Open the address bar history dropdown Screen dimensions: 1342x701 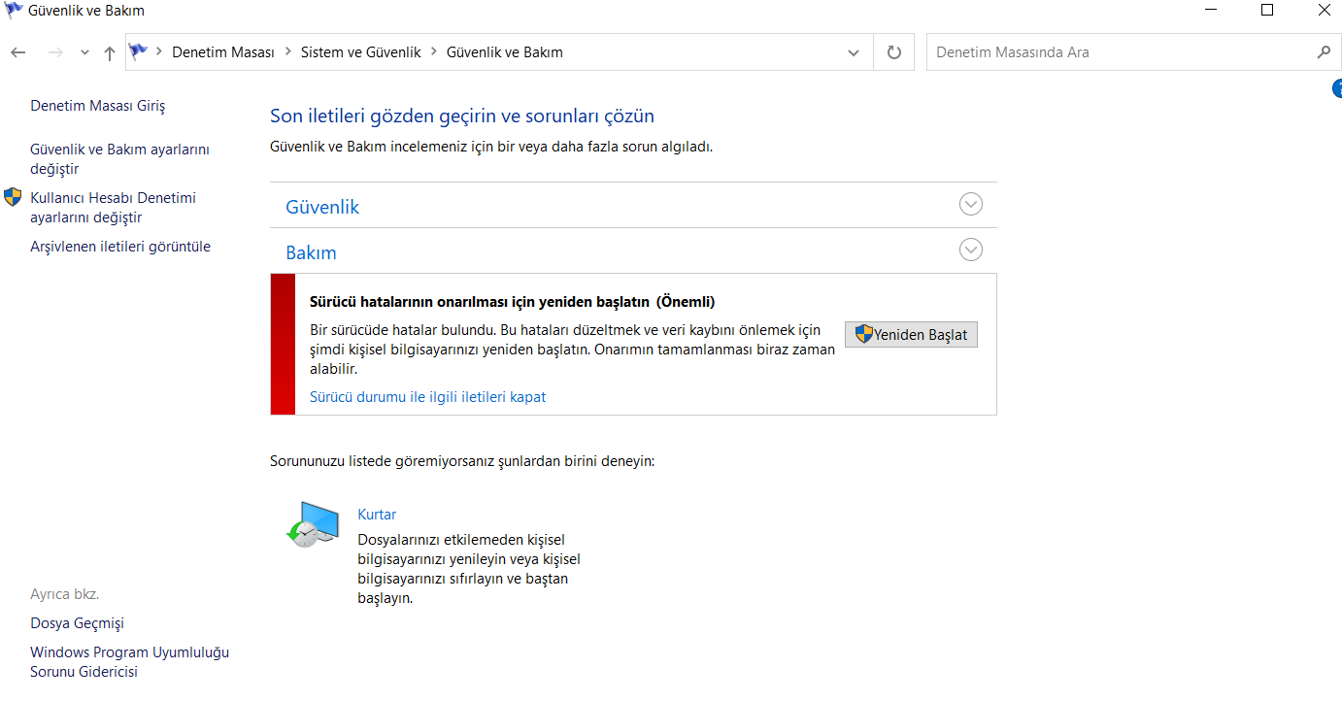click(854, 52)
